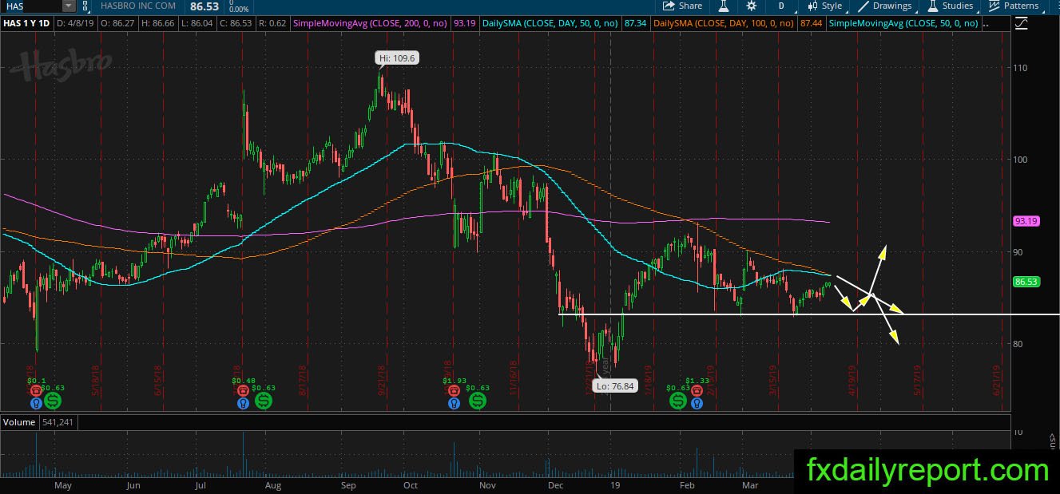
Task: Click the Lo: 76.84 price label
Action: pyautogui.click(x=613, y=386)
